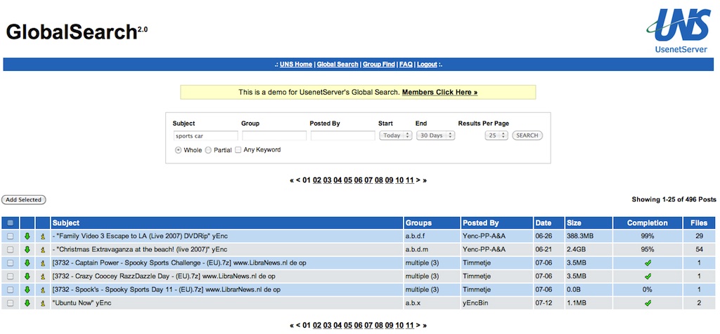The image size is (720, 334).
Task: Click yellow info icon for Ubuntu Now row
Action: [43, 303]
